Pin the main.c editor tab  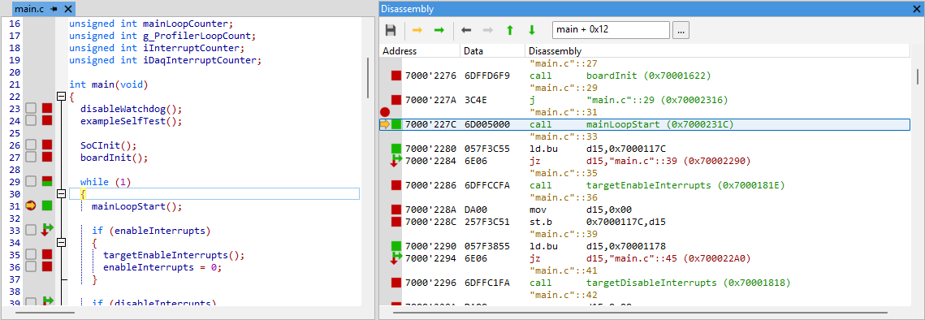click(x=54, y=9)
